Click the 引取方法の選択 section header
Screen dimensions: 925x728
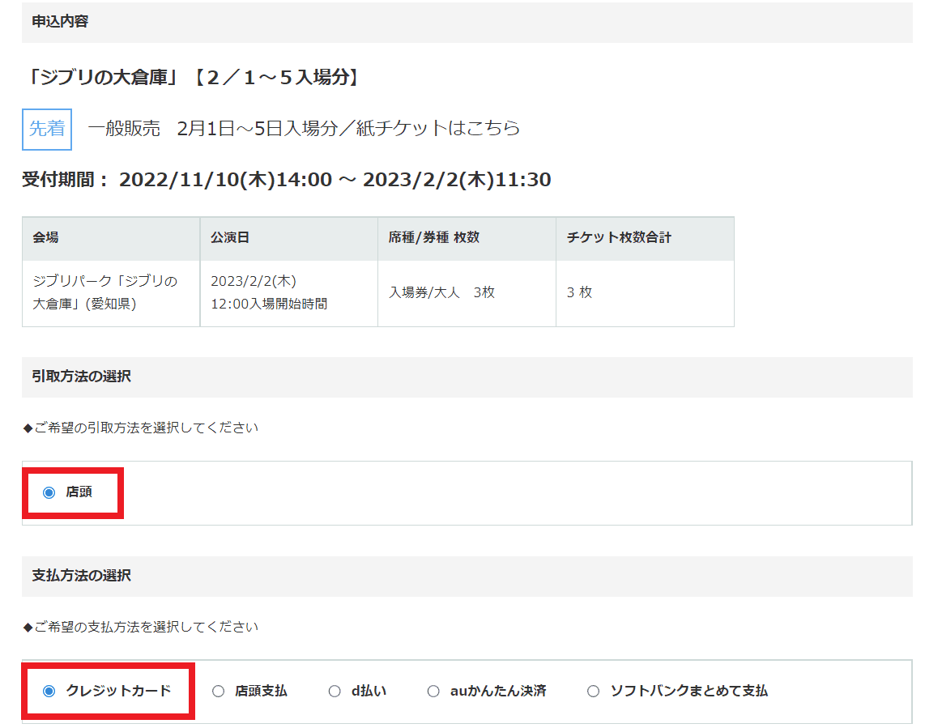pos(81,377)
